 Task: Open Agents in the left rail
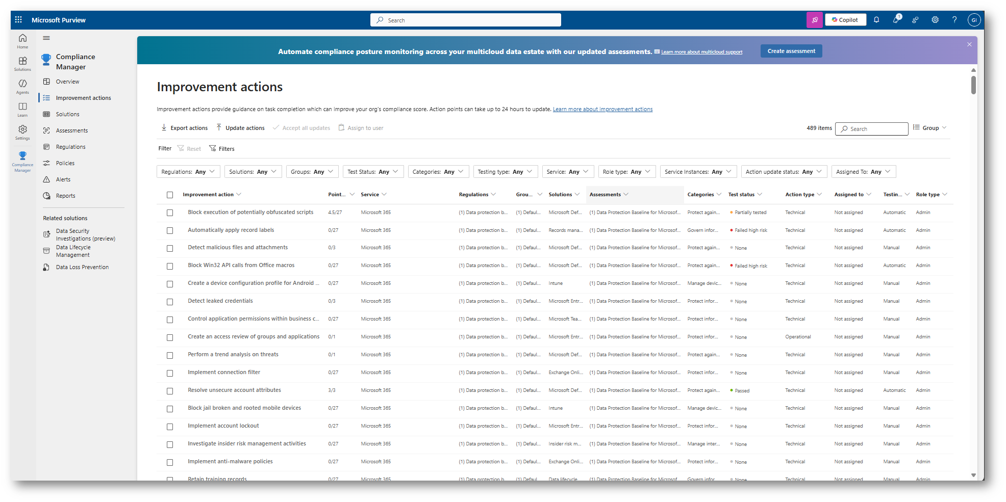point(22,86)
